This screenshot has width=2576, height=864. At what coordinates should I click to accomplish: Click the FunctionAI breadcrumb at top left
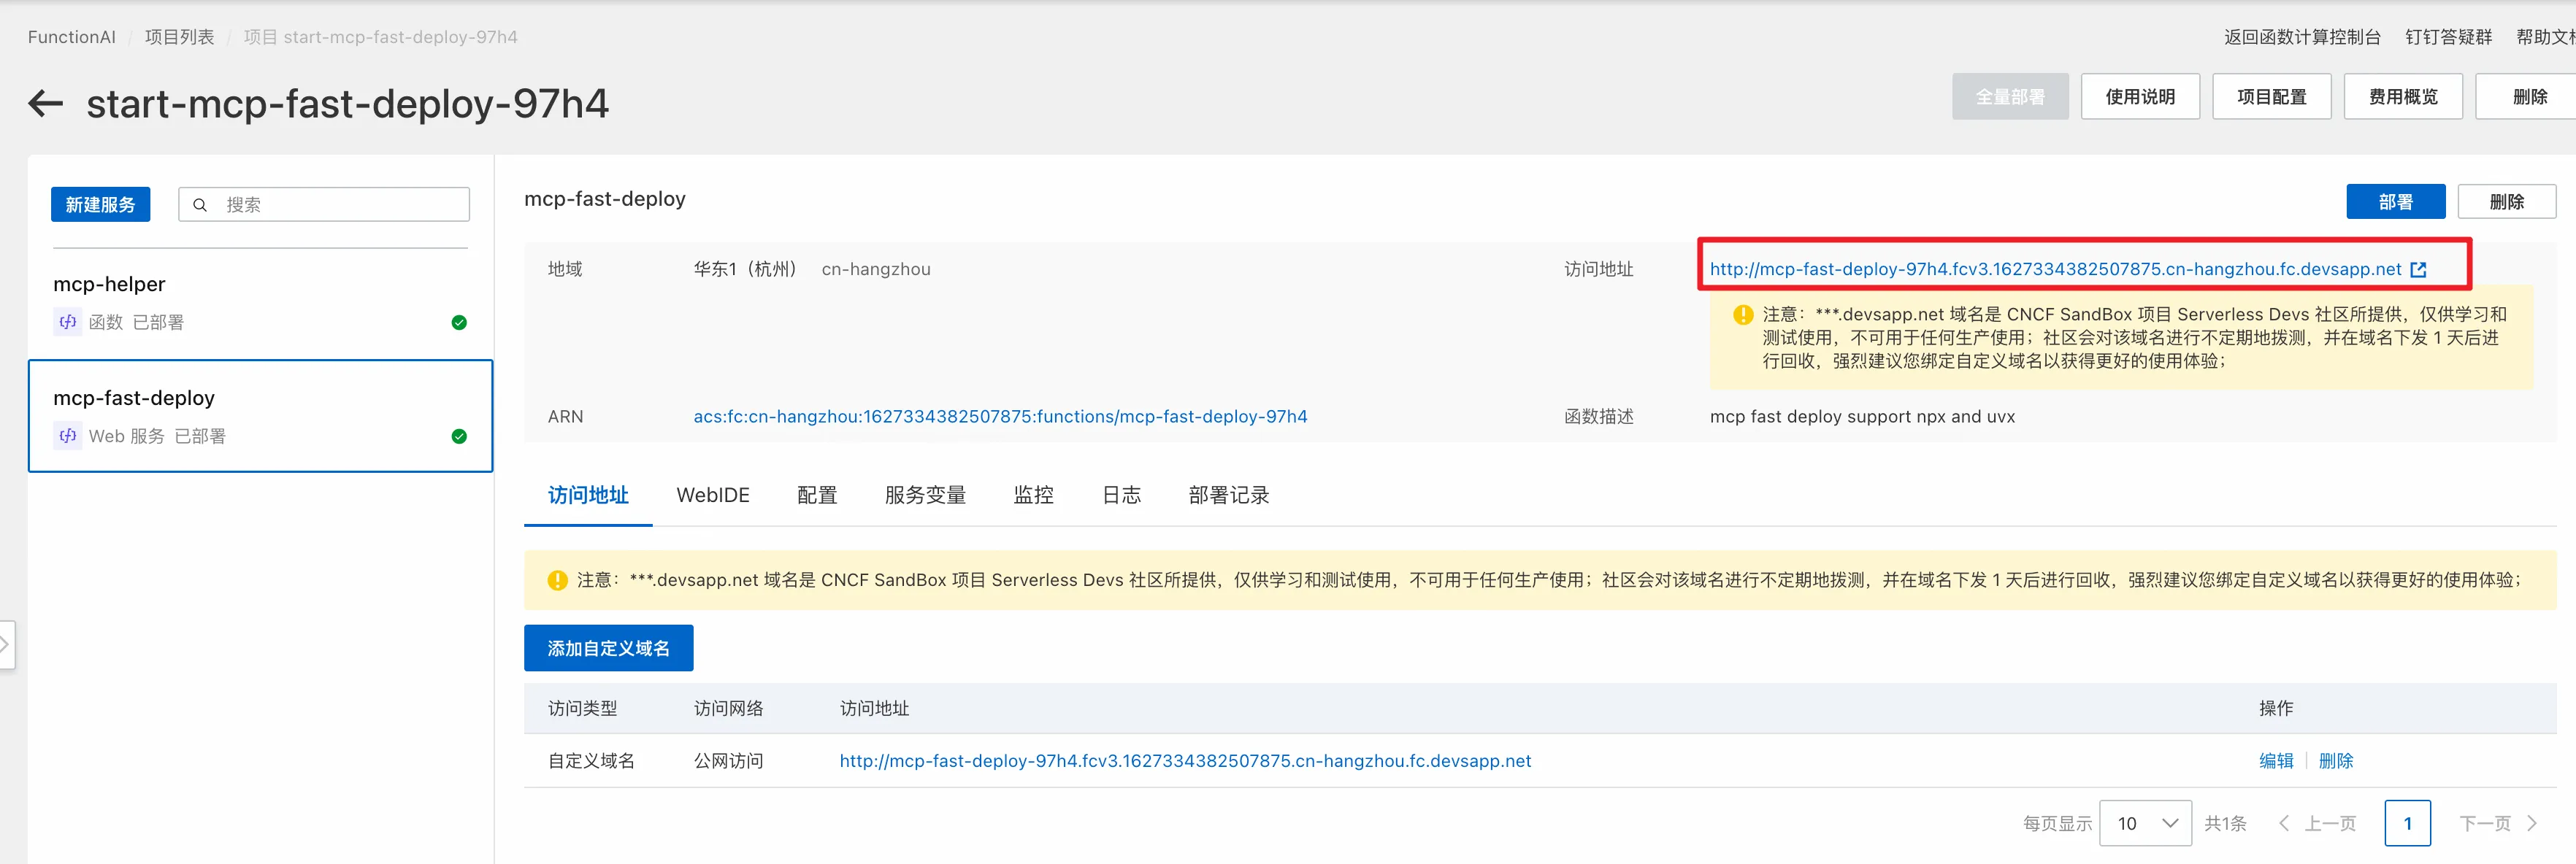[x=70, y=36]
